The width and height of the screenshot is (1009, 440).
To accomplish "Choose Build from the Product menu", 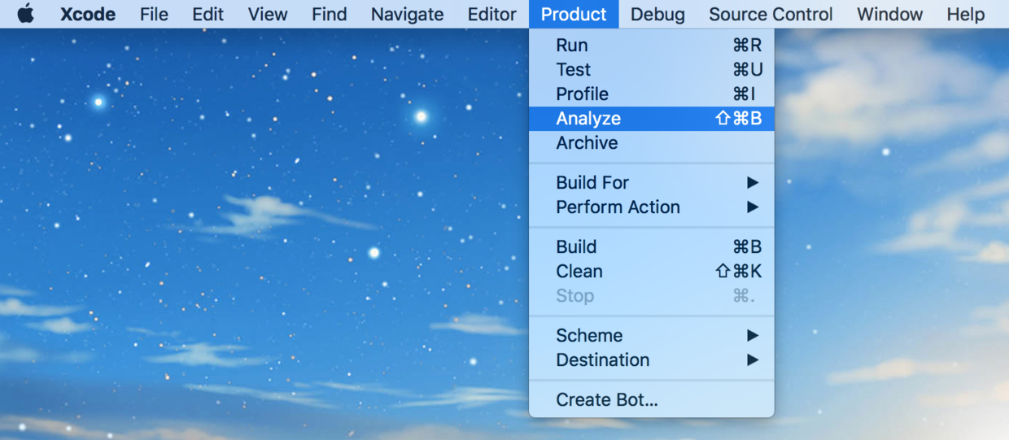I will 651,247.
